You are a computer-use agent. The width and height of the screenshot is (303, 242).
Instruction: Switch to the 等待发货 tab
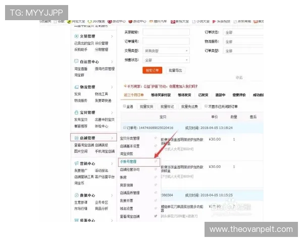(x=184, y=95)
